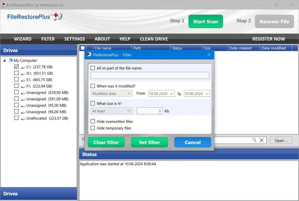
Task: Click the Filter dialog title icon
Action: [89, 55]
